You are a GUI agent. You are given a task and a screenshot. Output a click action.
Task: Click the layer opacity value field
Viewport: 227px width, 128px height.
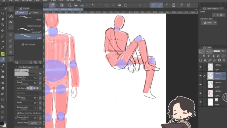pos(223,51)
